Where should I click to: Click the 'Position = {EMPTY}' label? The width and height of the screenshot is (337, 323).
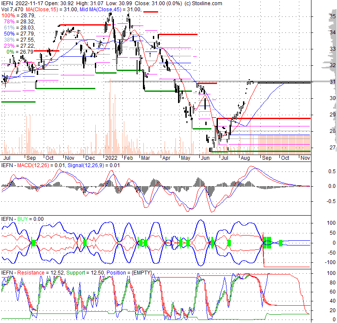130,273
